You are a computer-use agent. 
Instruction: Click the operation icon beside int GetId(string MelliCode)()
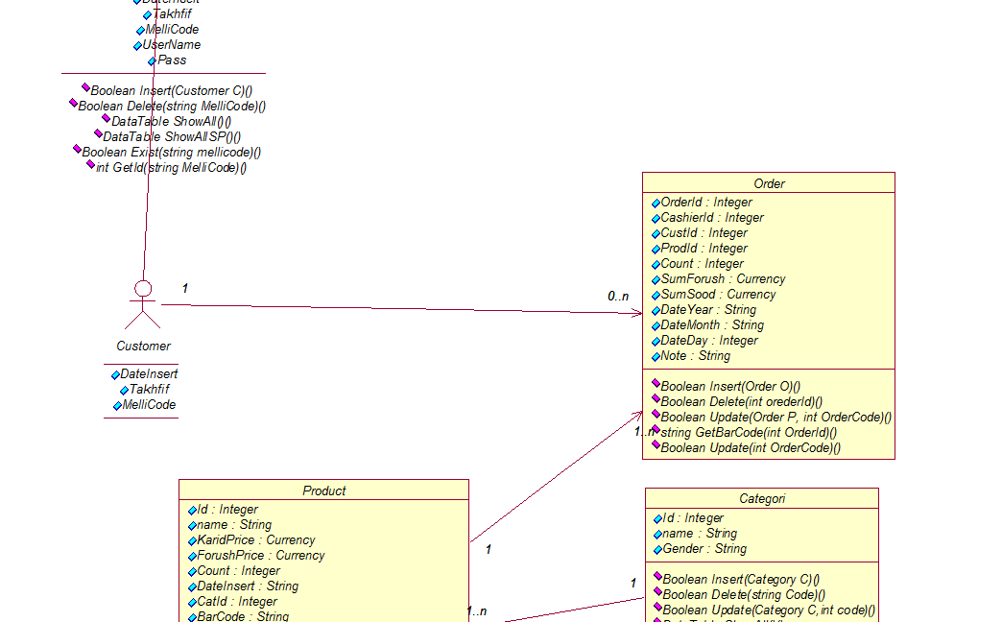pos(90,165)
